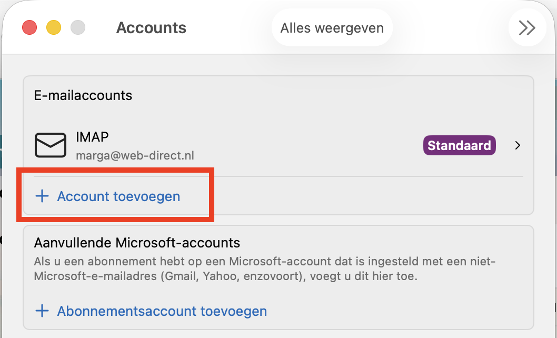Image resolution: width=557 pixels, height=338 pixels.
Task: Click the Accounts window title text
Action: tap(151, 27)
